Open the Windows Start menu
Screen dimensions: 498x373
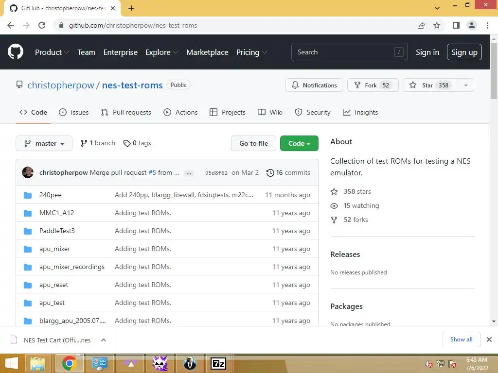(12, 363)
